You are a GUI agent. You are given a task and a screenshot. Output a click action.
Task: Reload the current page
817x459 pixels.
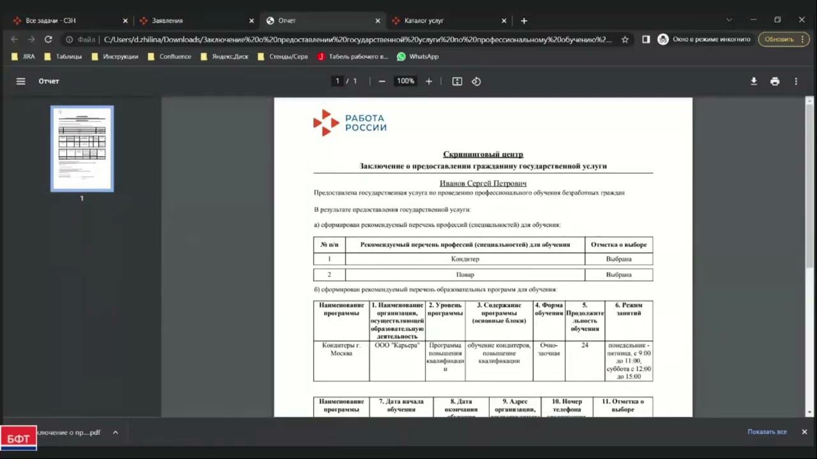coord(48,40)
